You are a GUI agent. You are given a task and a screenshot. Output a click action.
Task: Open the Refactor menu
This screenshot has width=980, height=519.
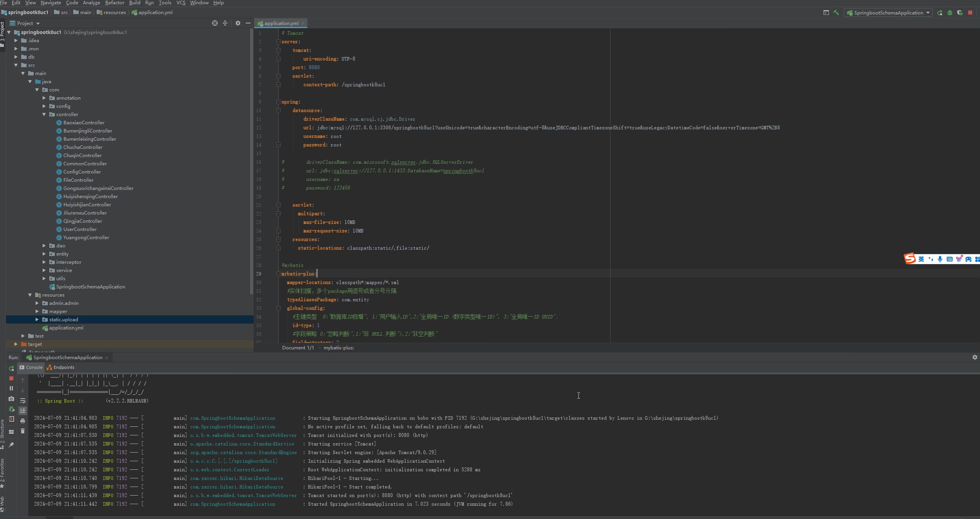click(x=114, y=3)
